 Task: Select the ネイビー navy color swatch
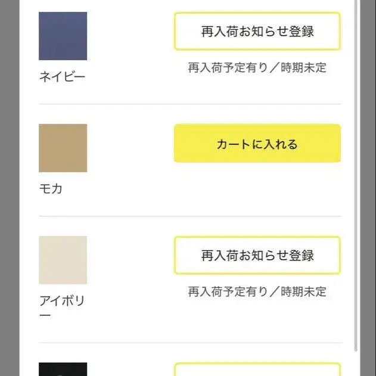tap(63, 36)
